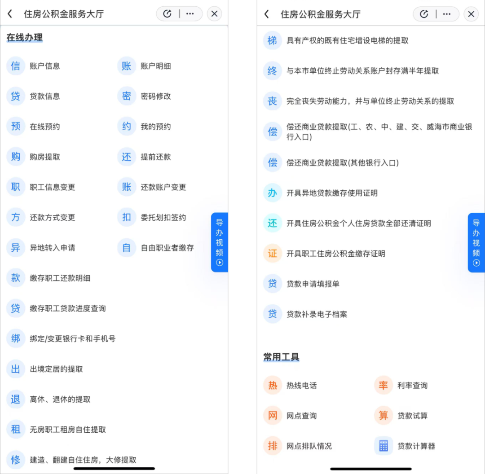Tap the 退 retirement withdrawal icon
The image size is (485, 474).
tap(15, 399)
